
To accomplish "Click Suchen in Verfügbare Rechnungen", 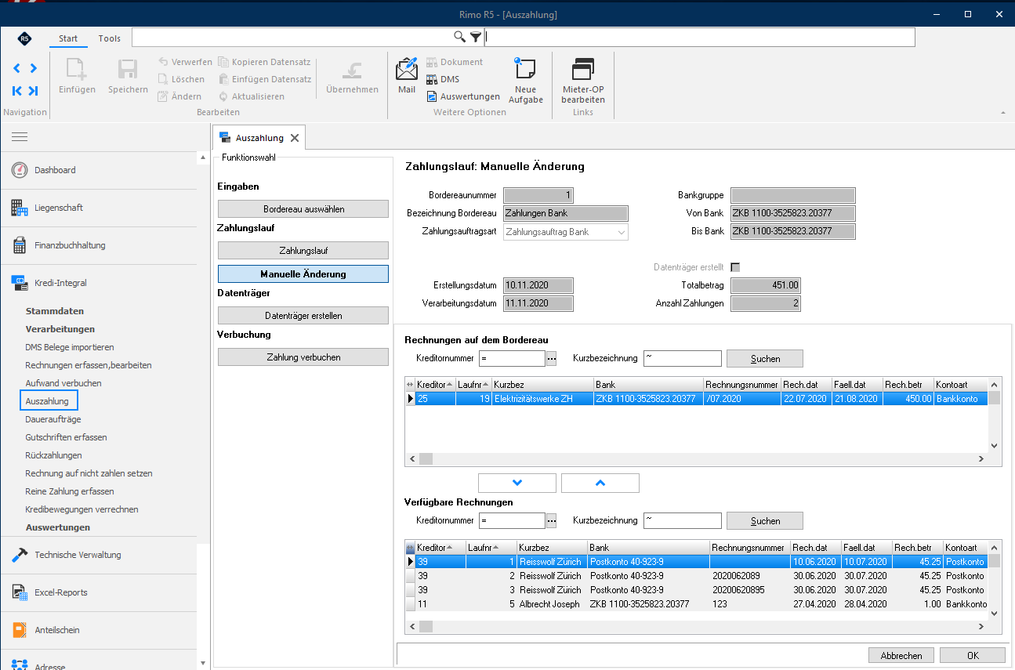I will point(765,520).
